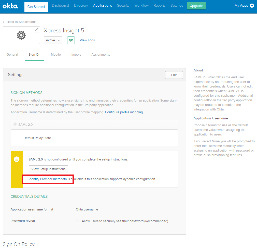Switch to the General tab
This screenshot has height=249, width=257.
tap(12, 55)
